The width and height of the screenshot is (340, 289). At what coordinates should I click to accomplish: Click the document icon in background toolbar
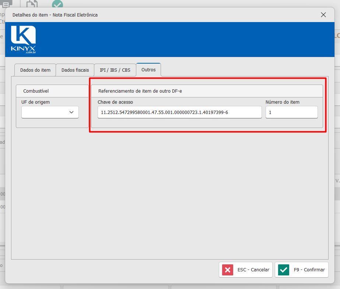[x=32, y=4]
